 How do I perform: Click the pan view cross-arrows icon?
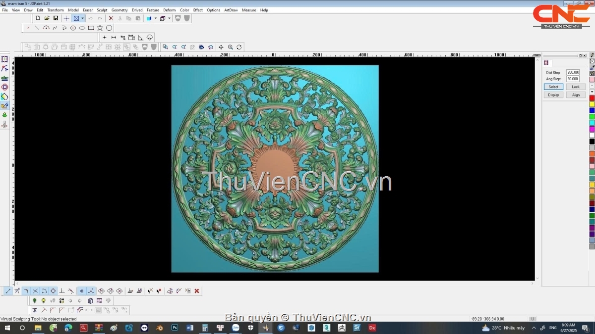221,47
